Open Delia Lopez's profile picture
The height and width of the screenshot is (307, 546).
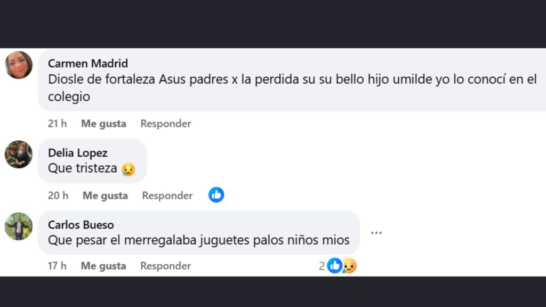(19, 155)
